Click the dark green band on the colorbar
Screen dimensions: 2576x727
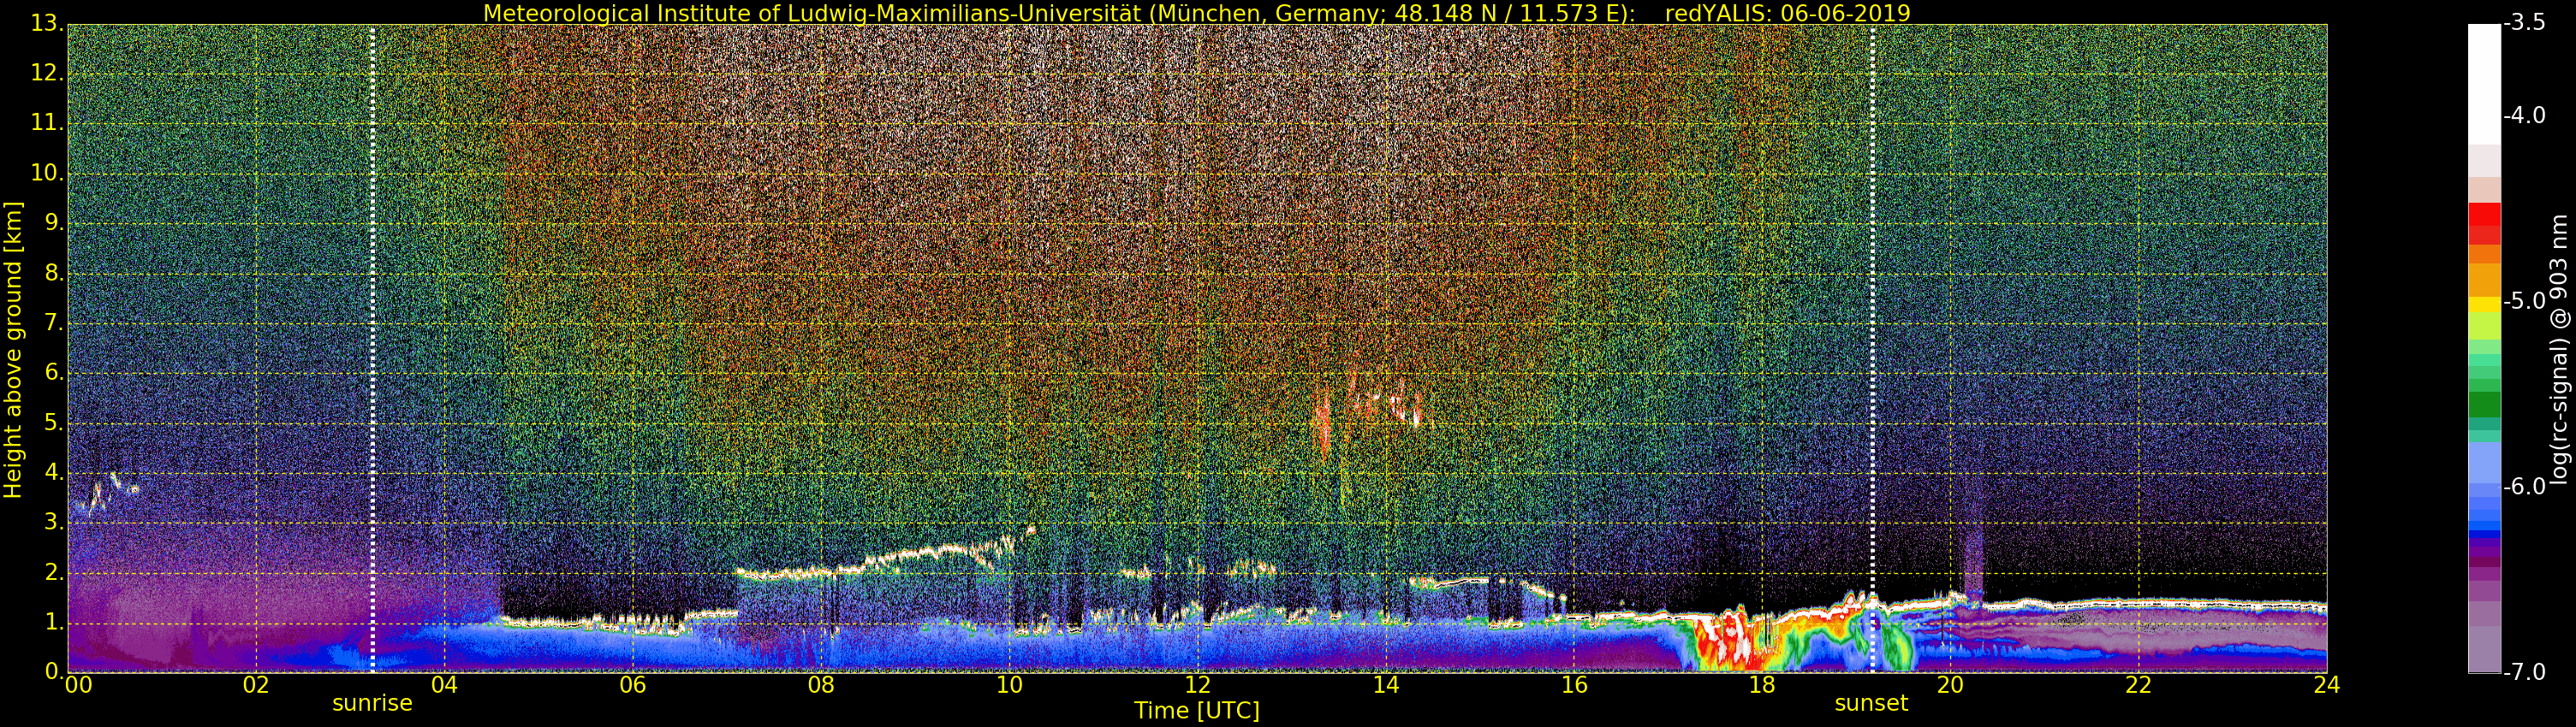coord(2484,405)
